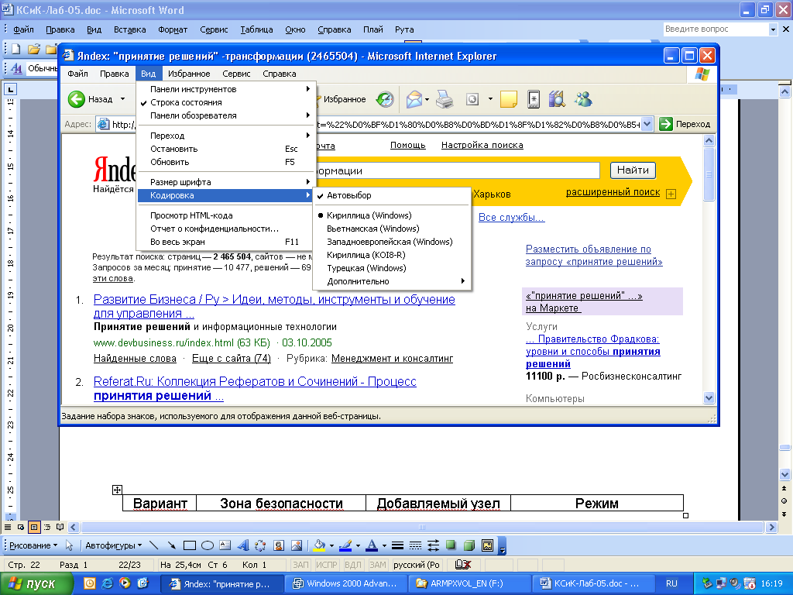Open the Менеджмент и консалтинг link

[392, 359]
